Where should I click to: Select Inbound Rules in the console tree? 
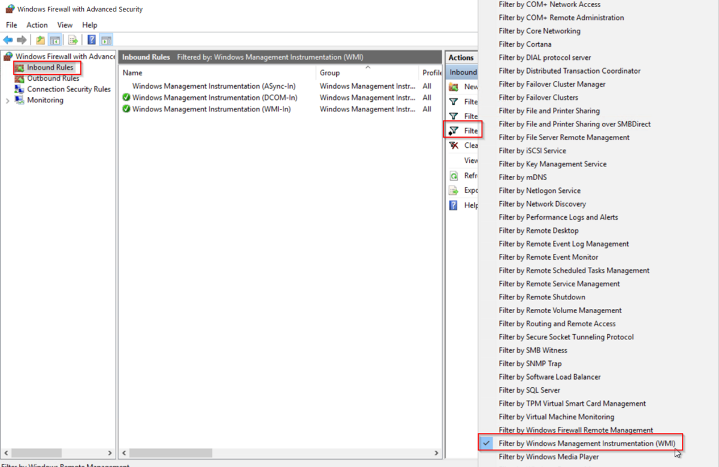click(x=50, y=68)
